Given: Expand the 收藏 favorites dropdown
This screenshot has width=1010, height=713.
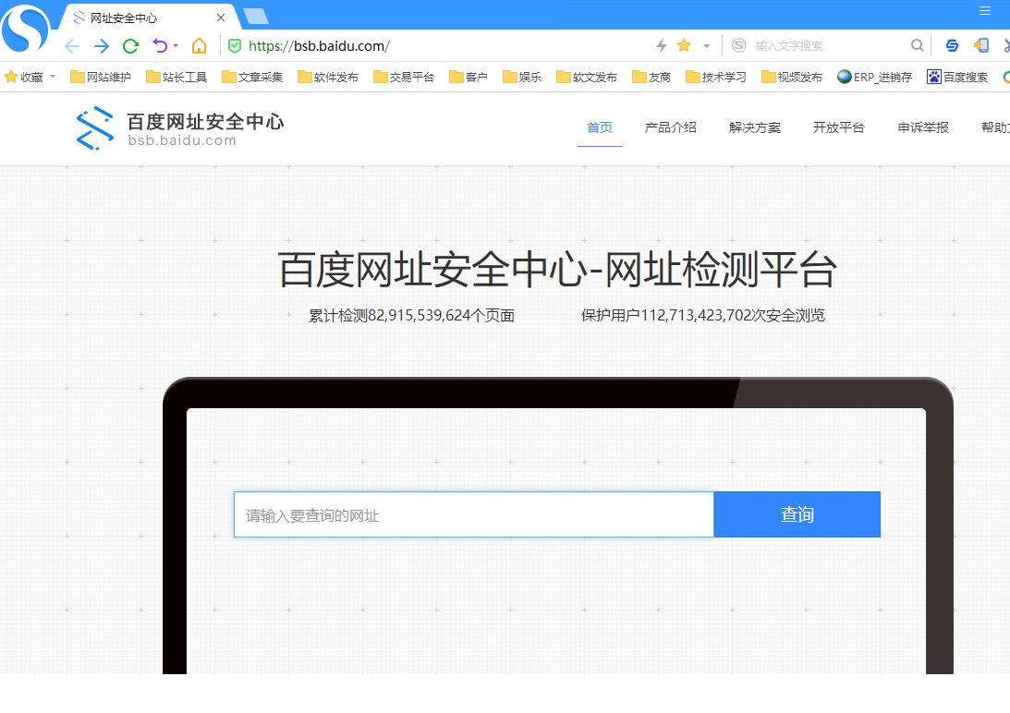Looking at the screenshot, I should coord(53,78).
